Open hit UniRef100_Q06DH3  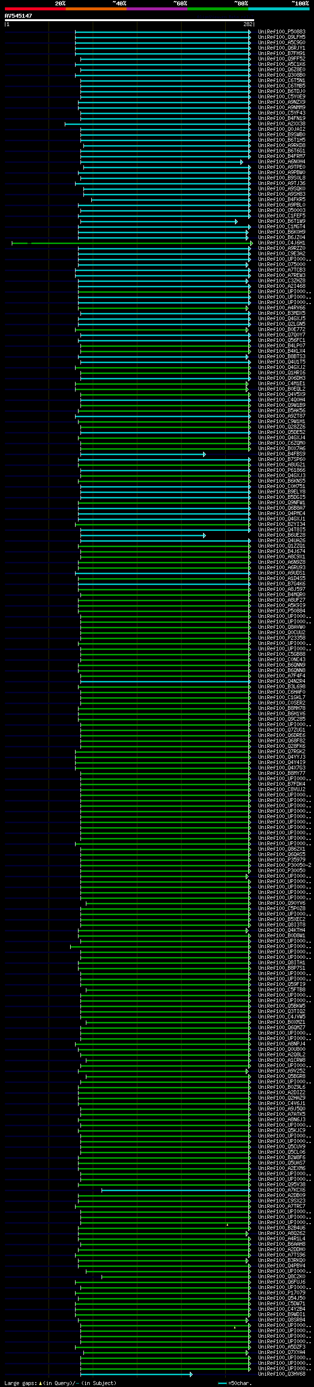pos(282,378)
